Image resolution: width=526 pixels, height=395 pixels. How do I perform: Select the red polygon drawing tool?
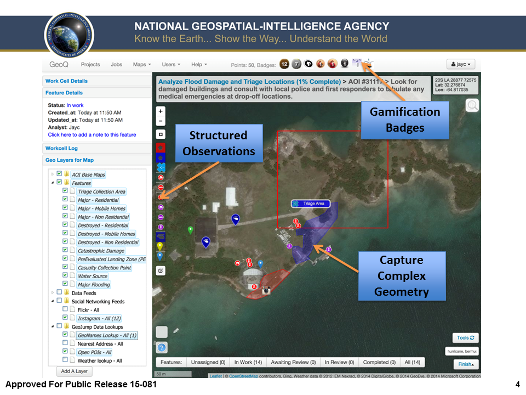pos(161,148)
